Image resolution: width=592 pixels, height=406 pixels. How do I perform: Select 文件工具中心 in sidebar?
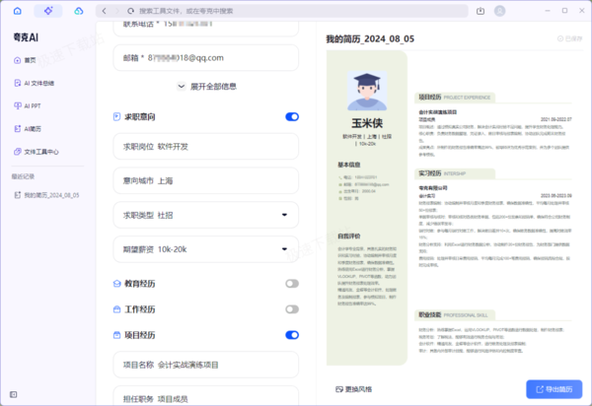pyautogui.click(x=37, y=152)
